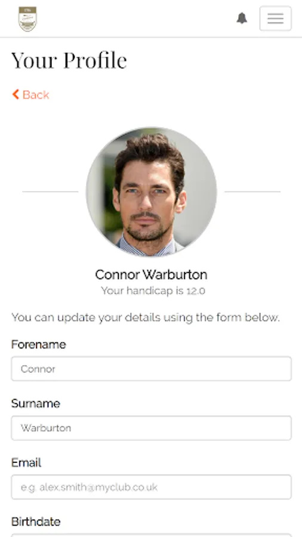Image resolution: width=302 pixels, height=537 pixels.
Task: Open the hamburger navigation menu
Action: click(275, 18)
